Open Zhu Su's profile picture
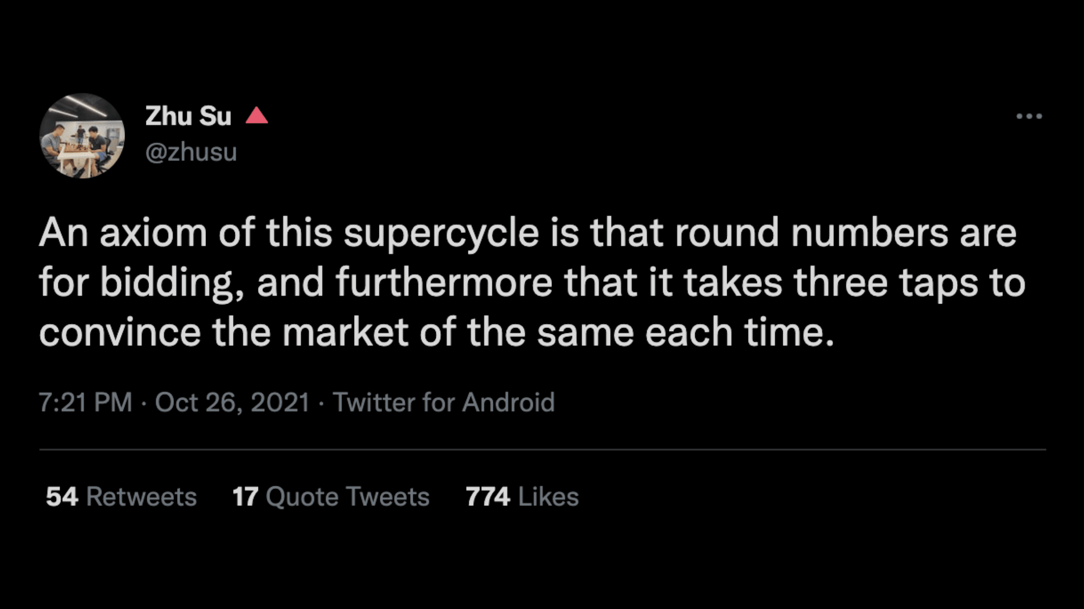Viewport: 1084px width, 609px height. coord(82,136)
